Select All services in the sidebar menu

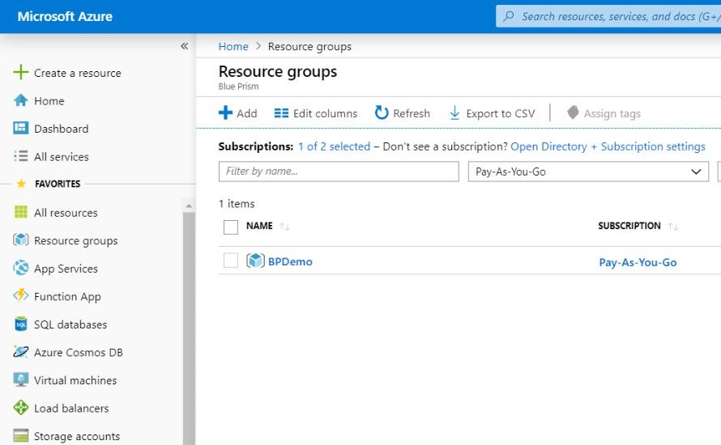click(x=61, y=157)
